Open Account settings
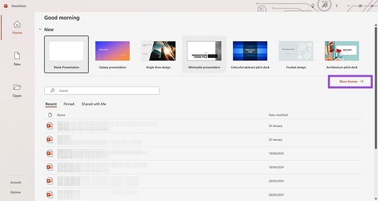Screen dimensions: 378x201 pos(16,183)
